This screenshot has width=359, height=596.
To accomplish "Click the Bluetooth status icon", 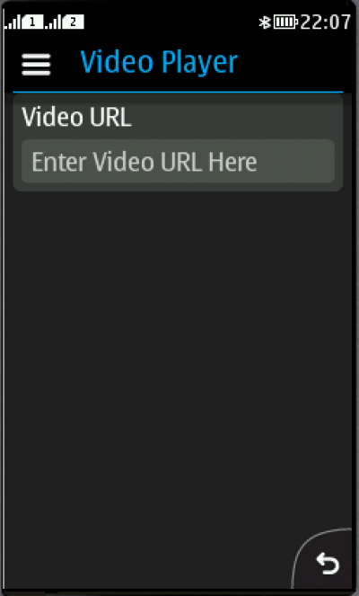I will click(x=265, y=22).
